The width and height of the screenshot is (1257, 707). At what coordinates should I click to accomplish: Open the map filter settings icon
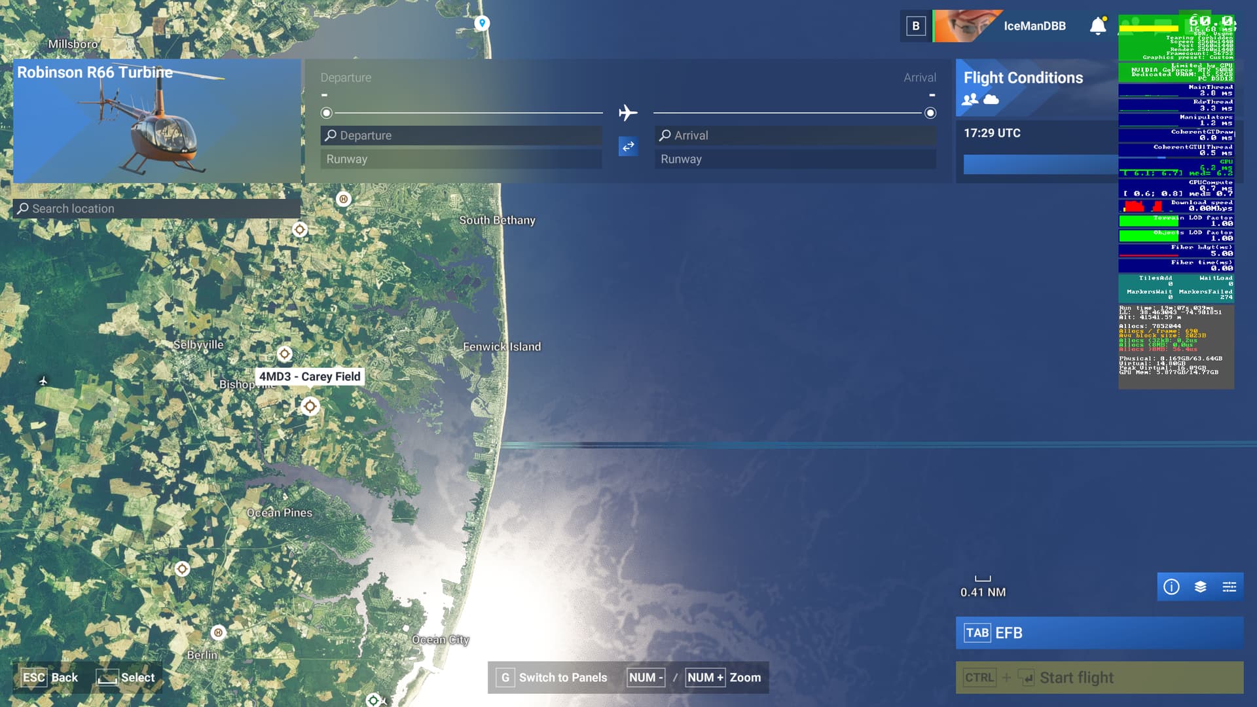click(1229, 587)
